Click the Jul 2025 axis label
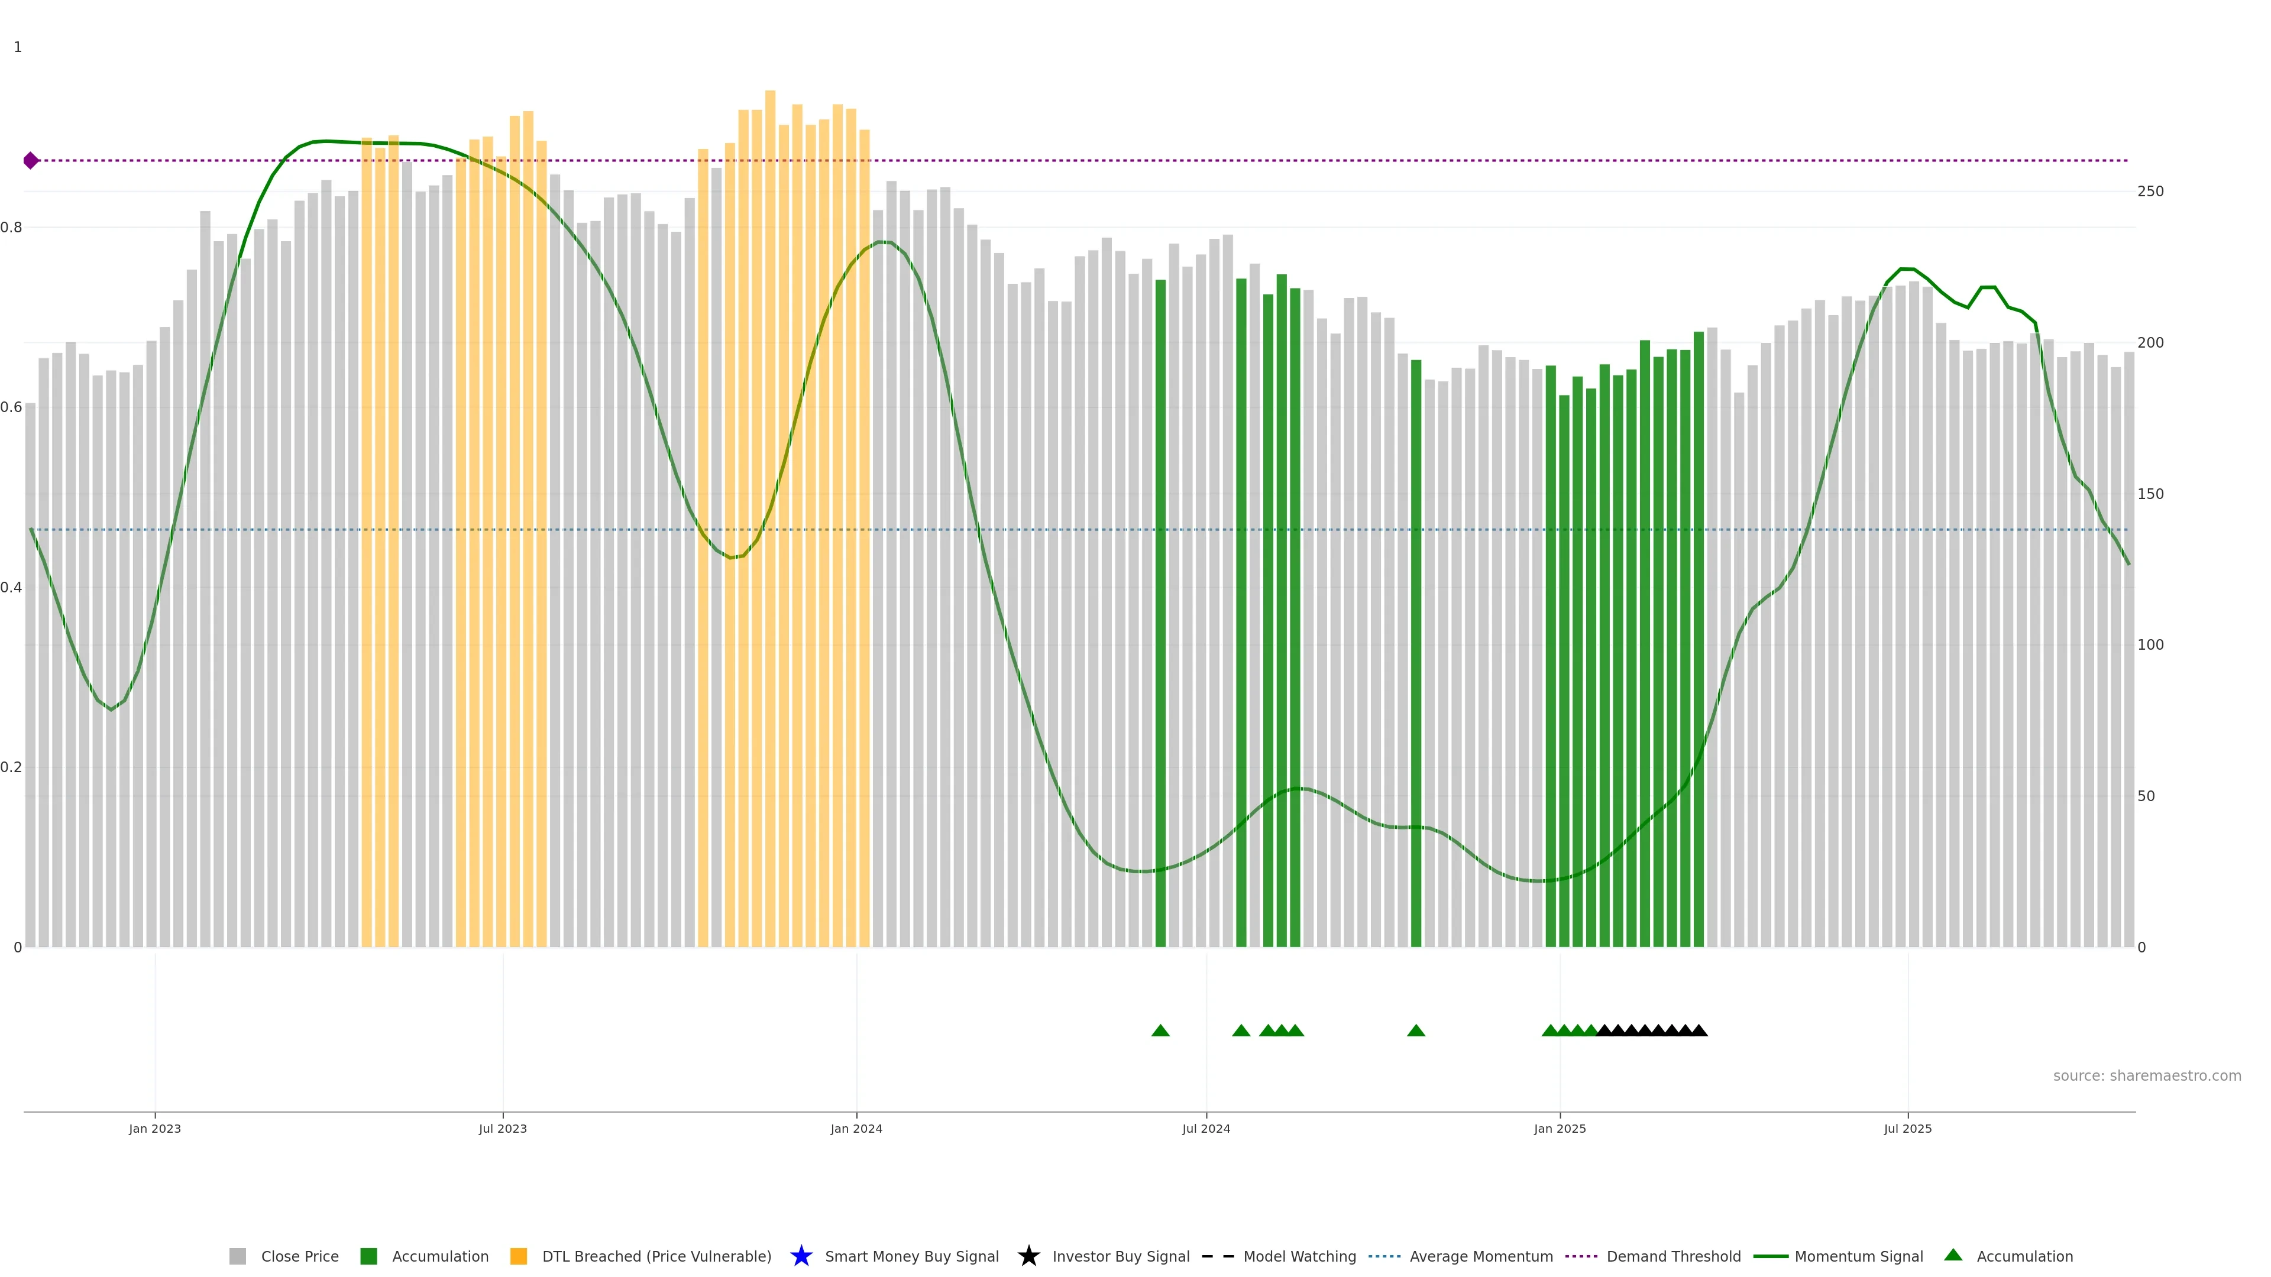The height and width of the screenshot is (1277, 2271). point(1907,1128)
